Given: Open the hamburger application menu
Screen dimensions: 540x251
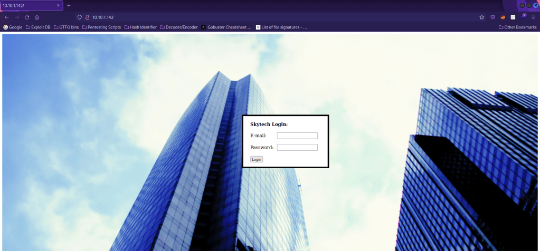Looking at the screenshot, I should coord(533,17).
